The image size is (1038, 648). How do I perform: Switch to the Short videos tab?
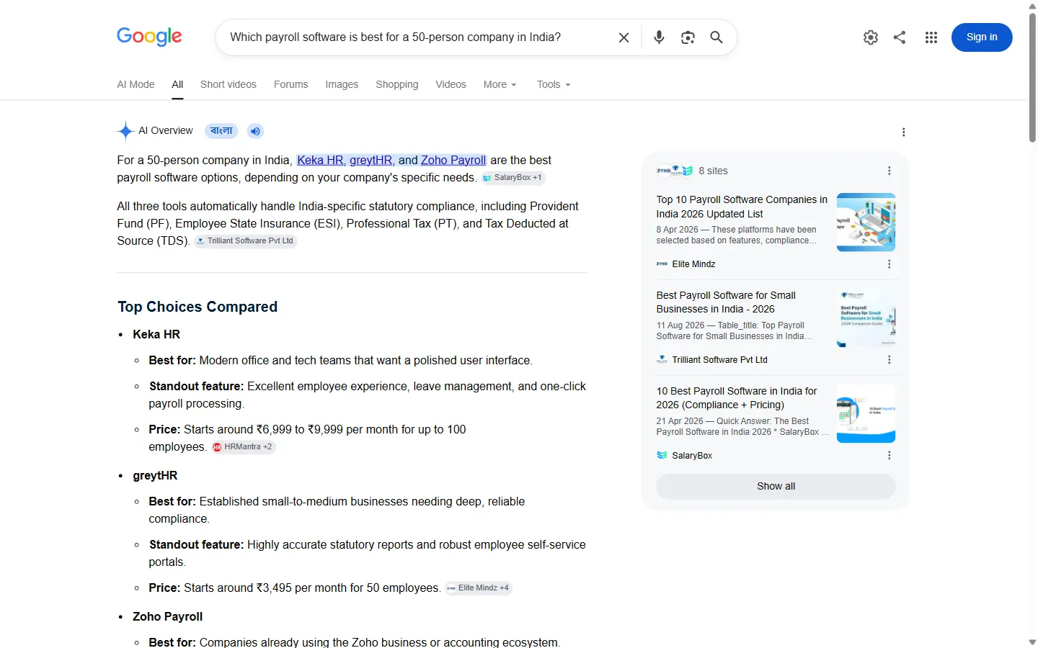229,84
